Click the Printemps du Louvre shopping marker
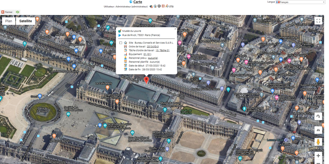Viewport: 329px width, 164px height. [x=74, y=66]
